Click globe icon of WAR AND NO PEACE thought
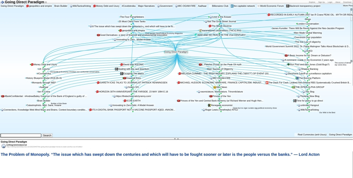 pyautogui.click(x=196, y=35)
